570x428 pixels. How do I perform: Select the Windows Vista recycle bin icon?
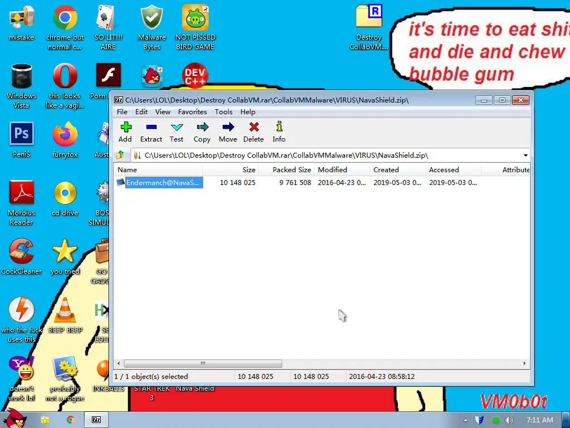[22, 86]
